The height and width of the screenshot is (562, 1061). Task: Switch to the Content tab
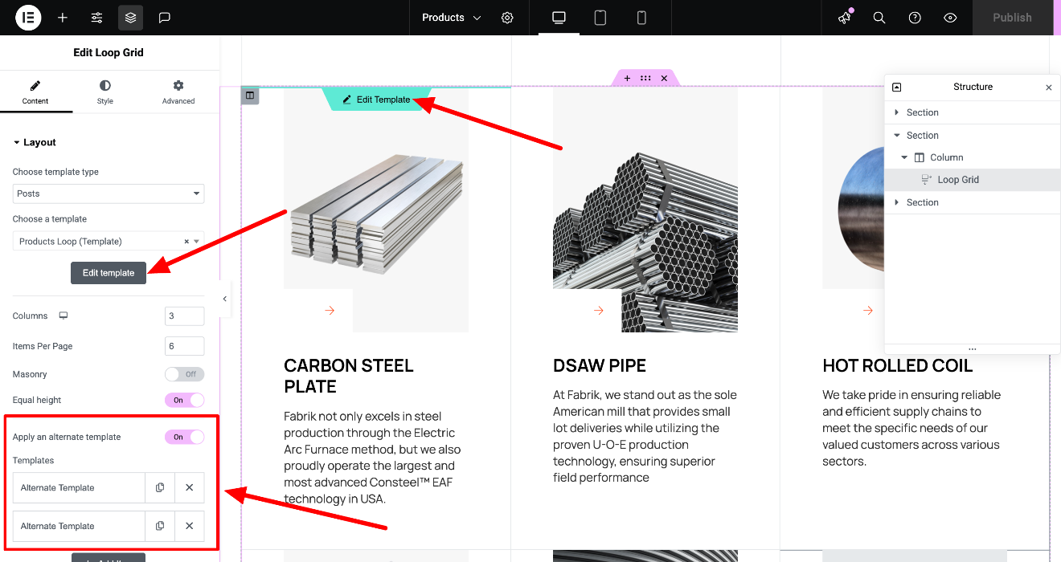point(35,92)
